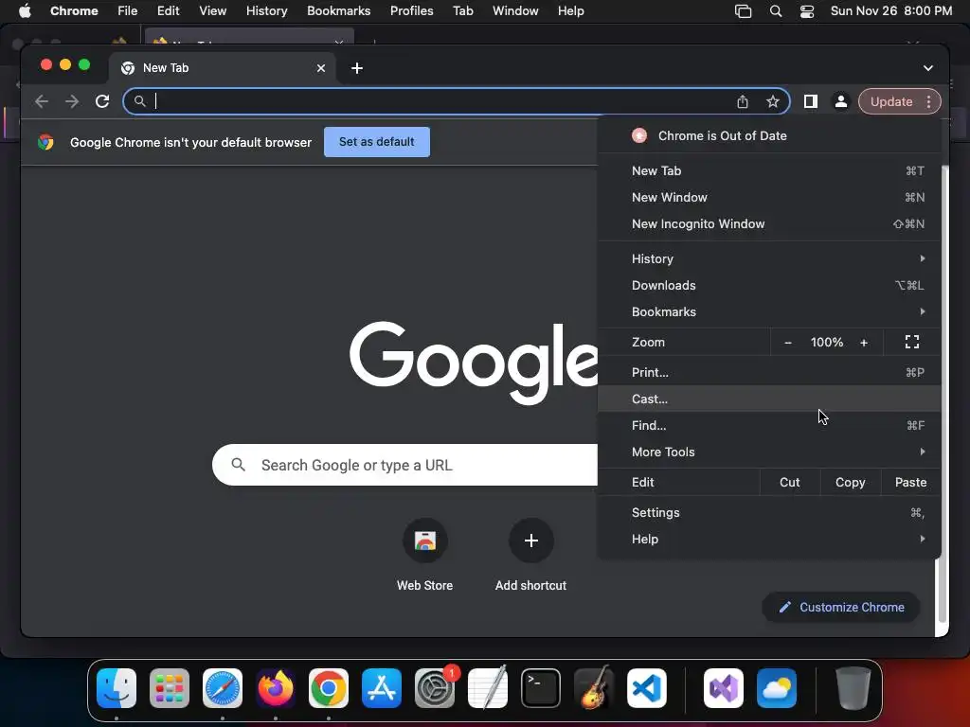Choose Print... from the menu
The image size is (970, 727).
point(769,372)
